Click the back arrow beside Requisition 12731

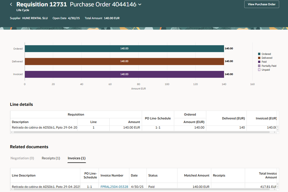point(11,4)
